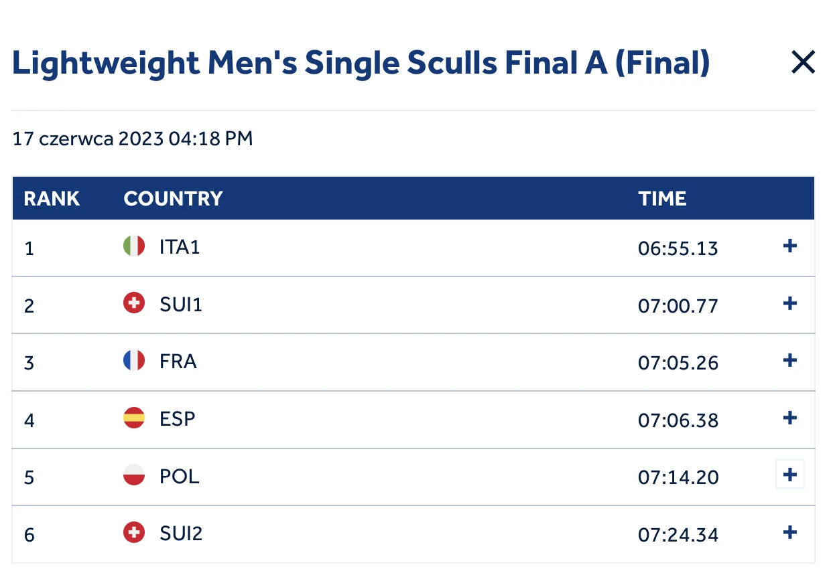Click the COUNTRY column header
Viewport: 831px width, 573px height.
click(x=173, y=199)
